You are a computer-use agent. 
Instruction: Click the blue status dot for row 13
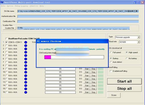(26, 82)
